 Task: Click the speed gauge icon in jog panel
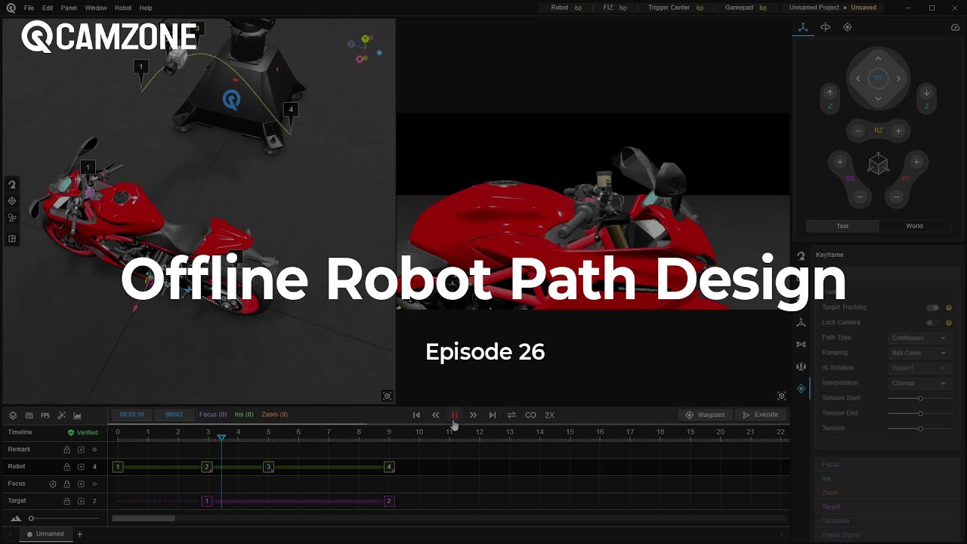coord(955,27)
